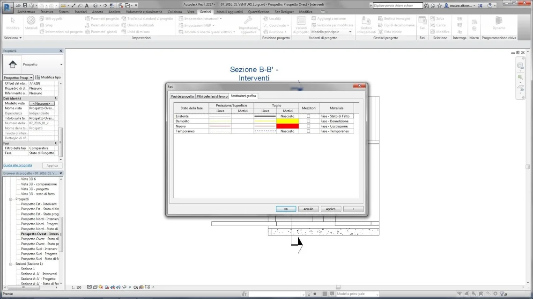Click the ? help button in Fasi dialog
This screenshot has width=533, height=299.
click(x=353, y=209)
